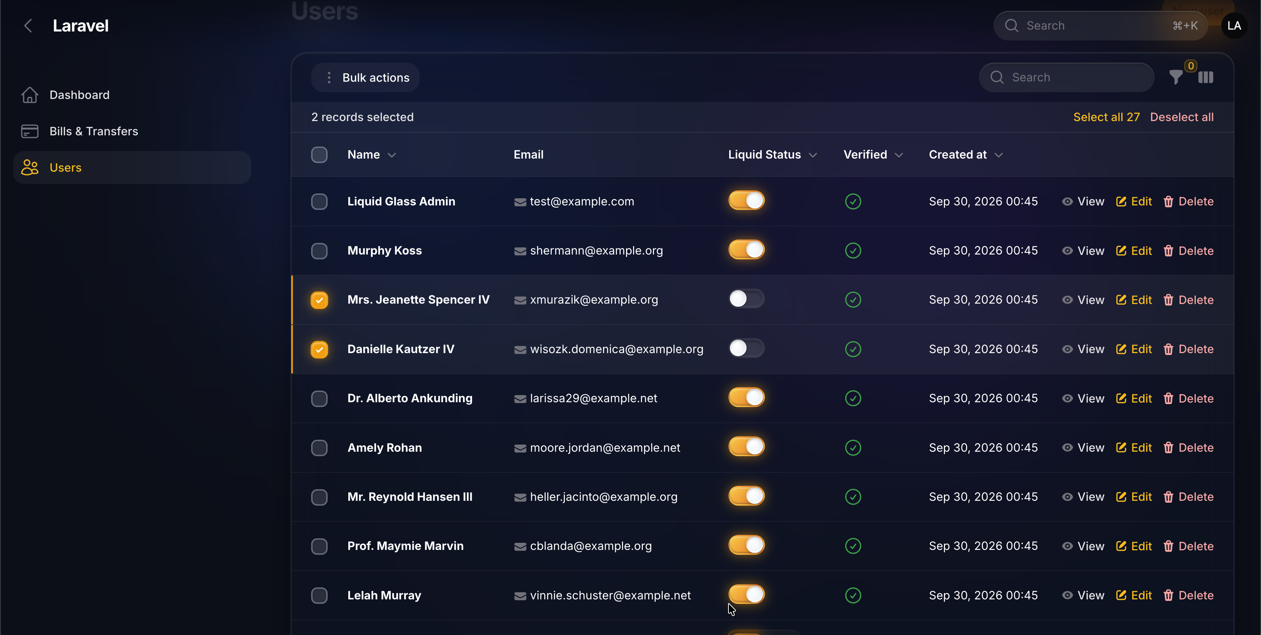Image resolution: width=1261 pixels, height=635 pixels.
Task: Check the select-all checkbox in table header
Action: point(319,155)
